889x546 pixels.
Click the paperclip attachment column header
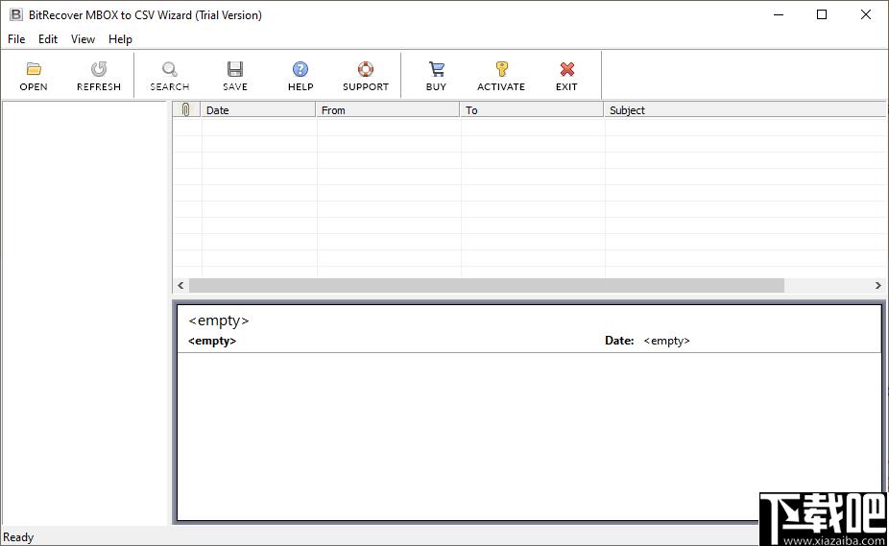[x=186, y=109]
